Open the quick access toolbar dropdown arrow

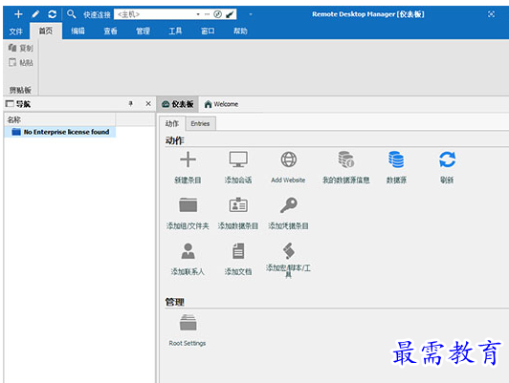point(251,14)
